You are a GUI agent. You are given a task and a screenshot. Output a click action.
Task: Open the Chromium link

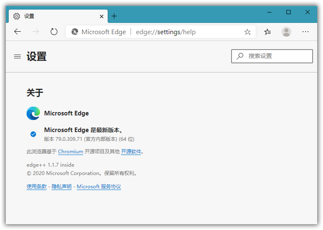(x=70, y=152)
